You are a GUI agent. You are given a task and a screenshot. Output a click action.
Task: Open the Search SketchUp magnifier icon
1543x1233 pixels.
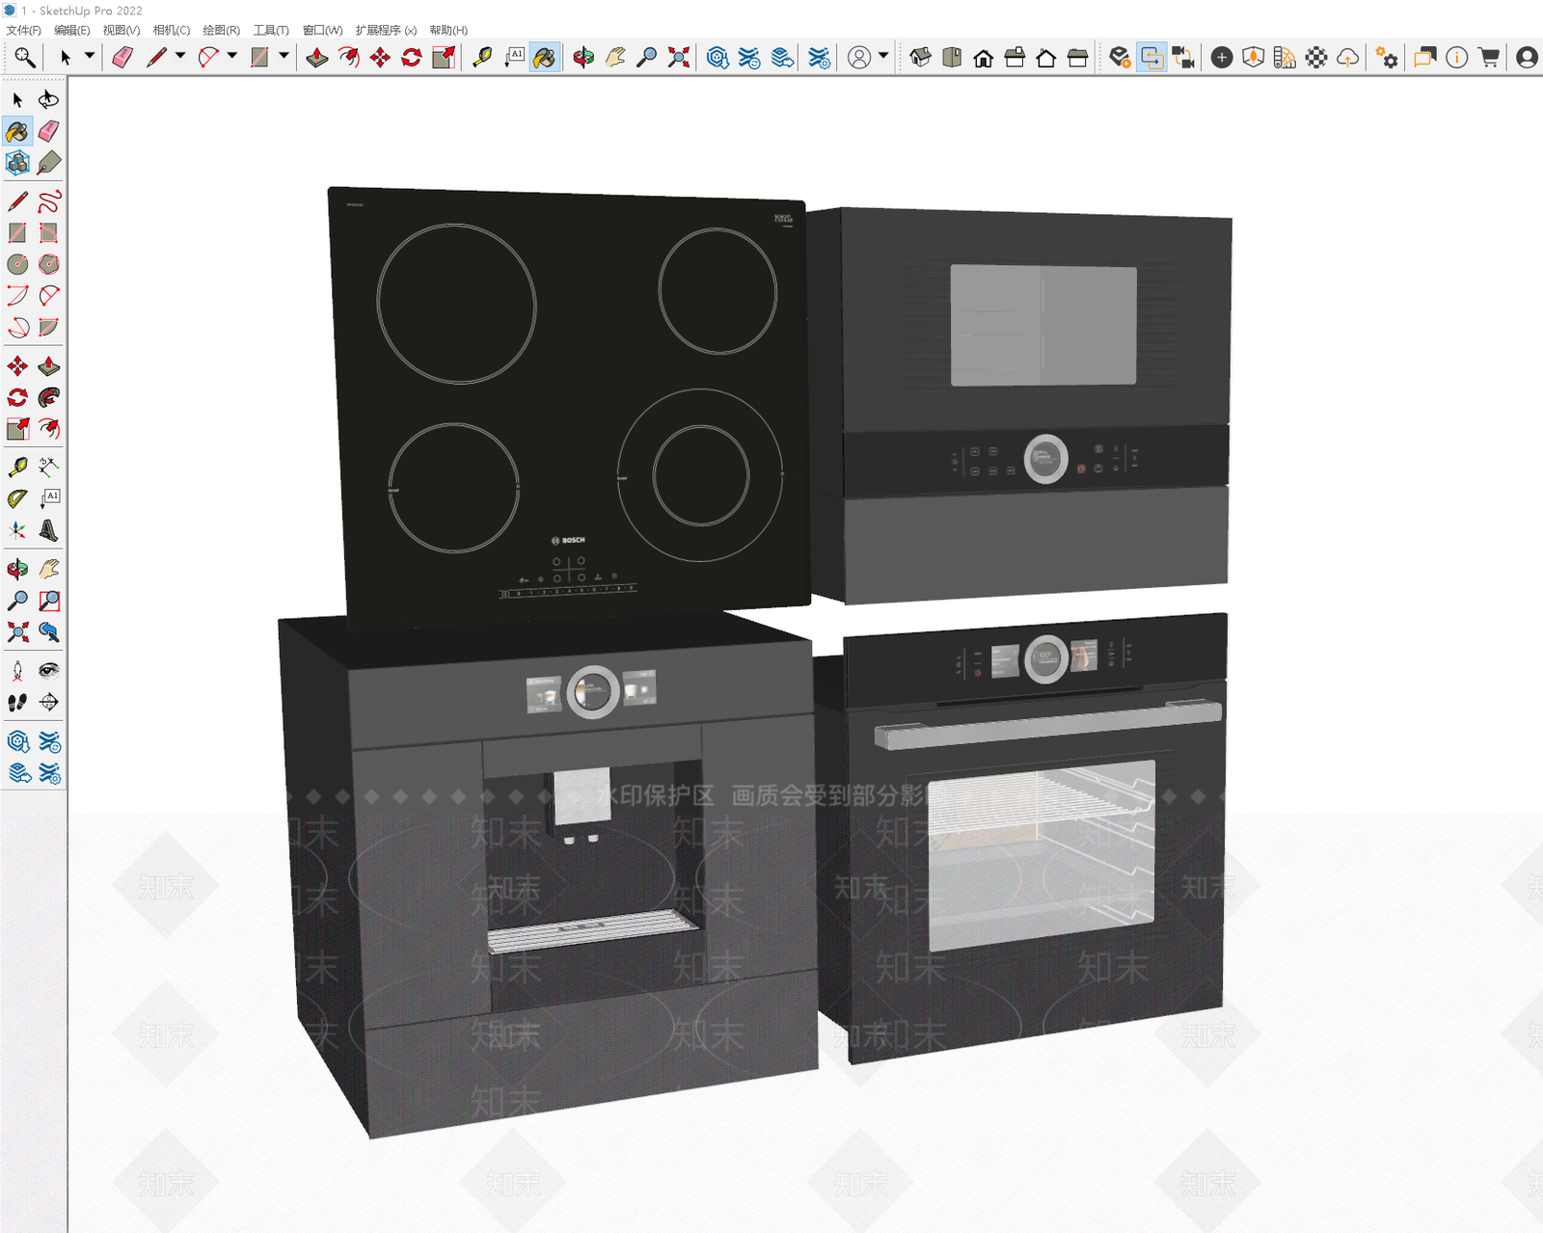click(24, 58)
